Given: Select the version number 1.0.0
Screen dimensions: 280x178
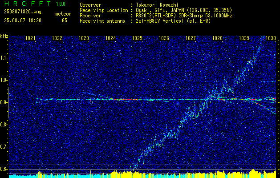Looking at the screenshot, I should pyautogui.click(x=61, y=4).
